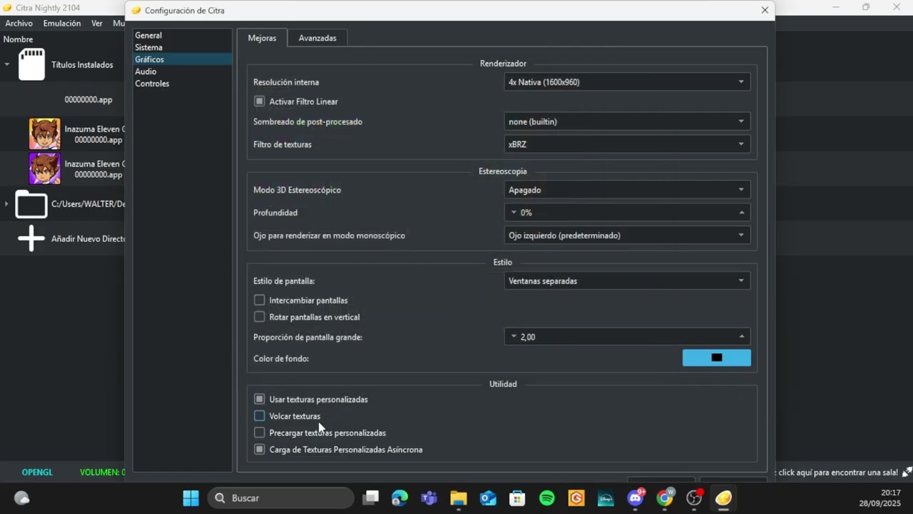
Task: Click the SD card Títulos Instalados icon
Action: [x=31, y=64]
